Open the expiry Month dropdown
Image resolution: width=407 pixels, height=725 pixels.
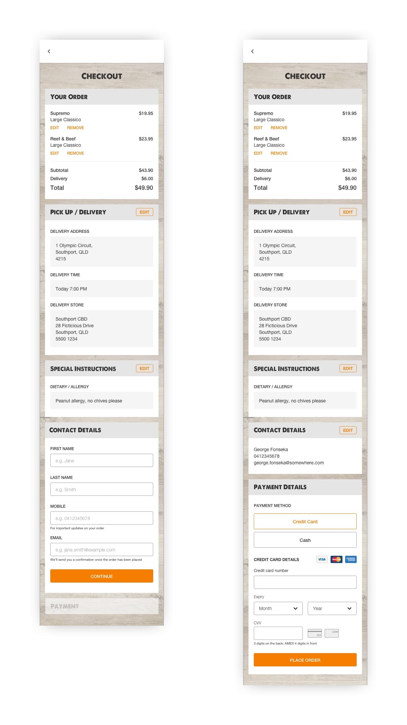(278, 608)
